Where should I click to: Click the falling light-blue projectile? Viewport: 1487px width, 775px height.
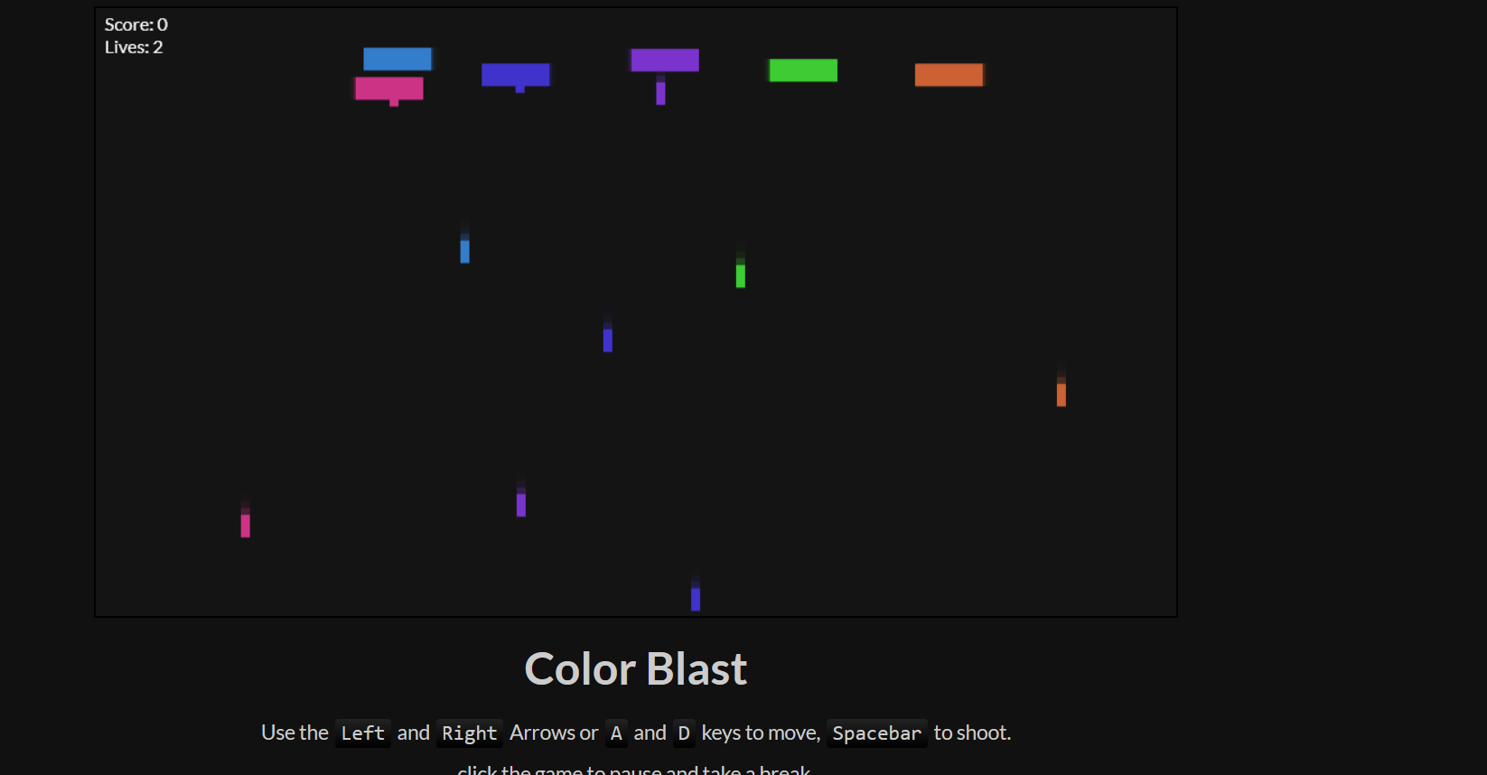465,251
